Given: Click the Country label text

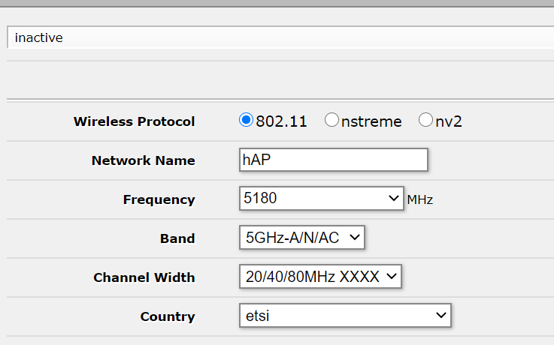Looking at the screenshot, I should coord(168,316).
